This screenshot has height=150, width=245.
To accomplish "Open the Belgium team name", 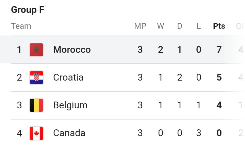I will pos(70,105).
